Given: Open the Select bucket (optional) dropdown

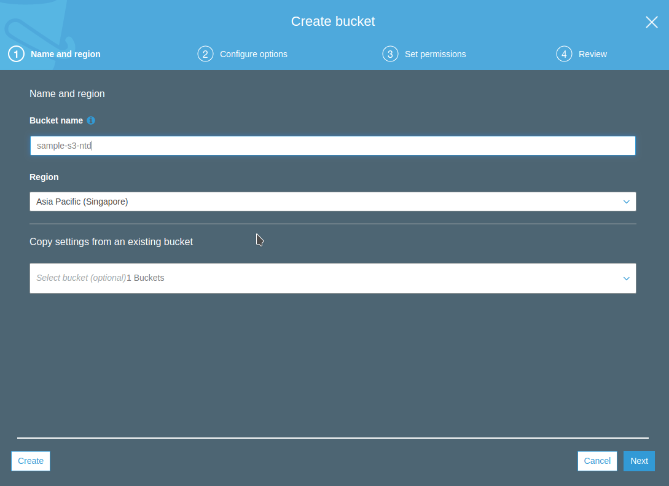Looking at the screenshot, I should (x=333, y=278).
